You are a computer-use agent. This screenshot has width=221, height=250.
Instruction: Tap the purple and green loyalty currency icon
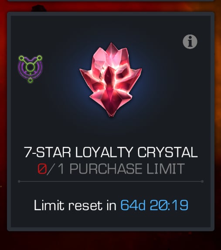pyautogui.click(x=30, y=69)
